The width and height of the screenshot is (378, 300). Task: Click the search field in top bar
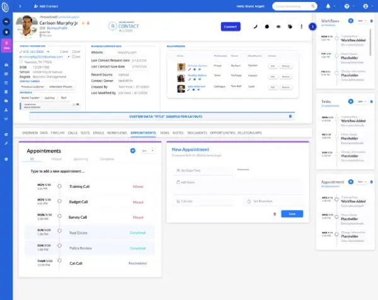(295, 6)
